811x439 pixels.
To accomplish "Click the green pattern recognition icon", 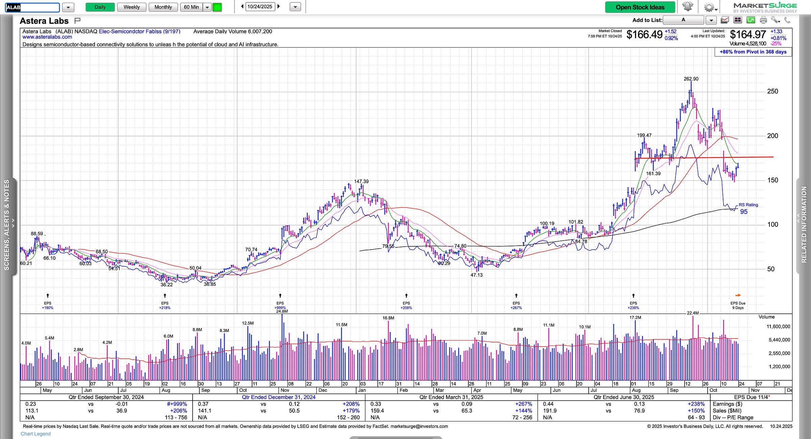I will coord(751,20).
